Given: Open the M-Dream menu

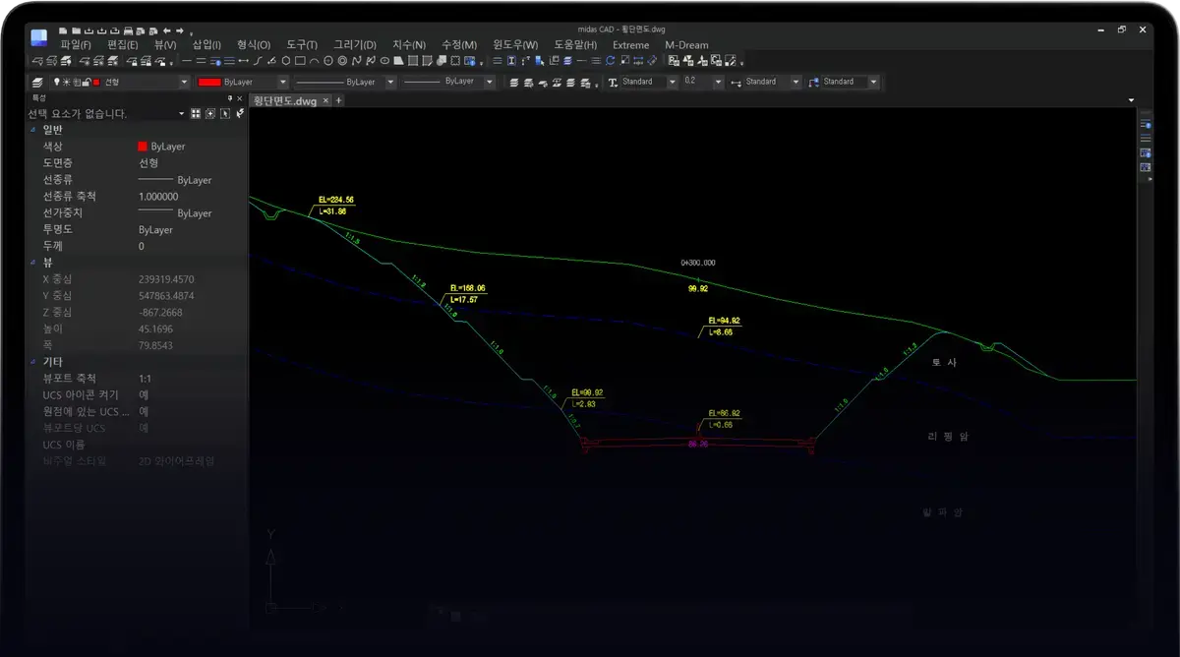Looking at the screenshot, I should [686, 45].
